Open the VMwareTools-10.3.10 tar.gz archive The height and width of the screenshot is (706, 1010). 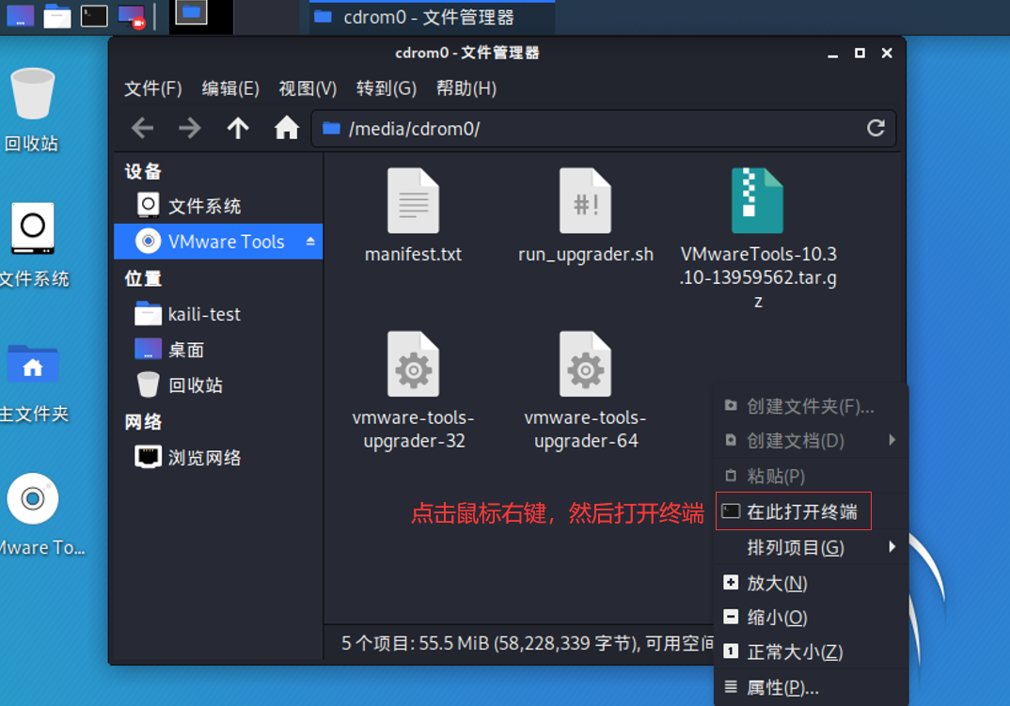pyautogui.click(x=758, y=200)
